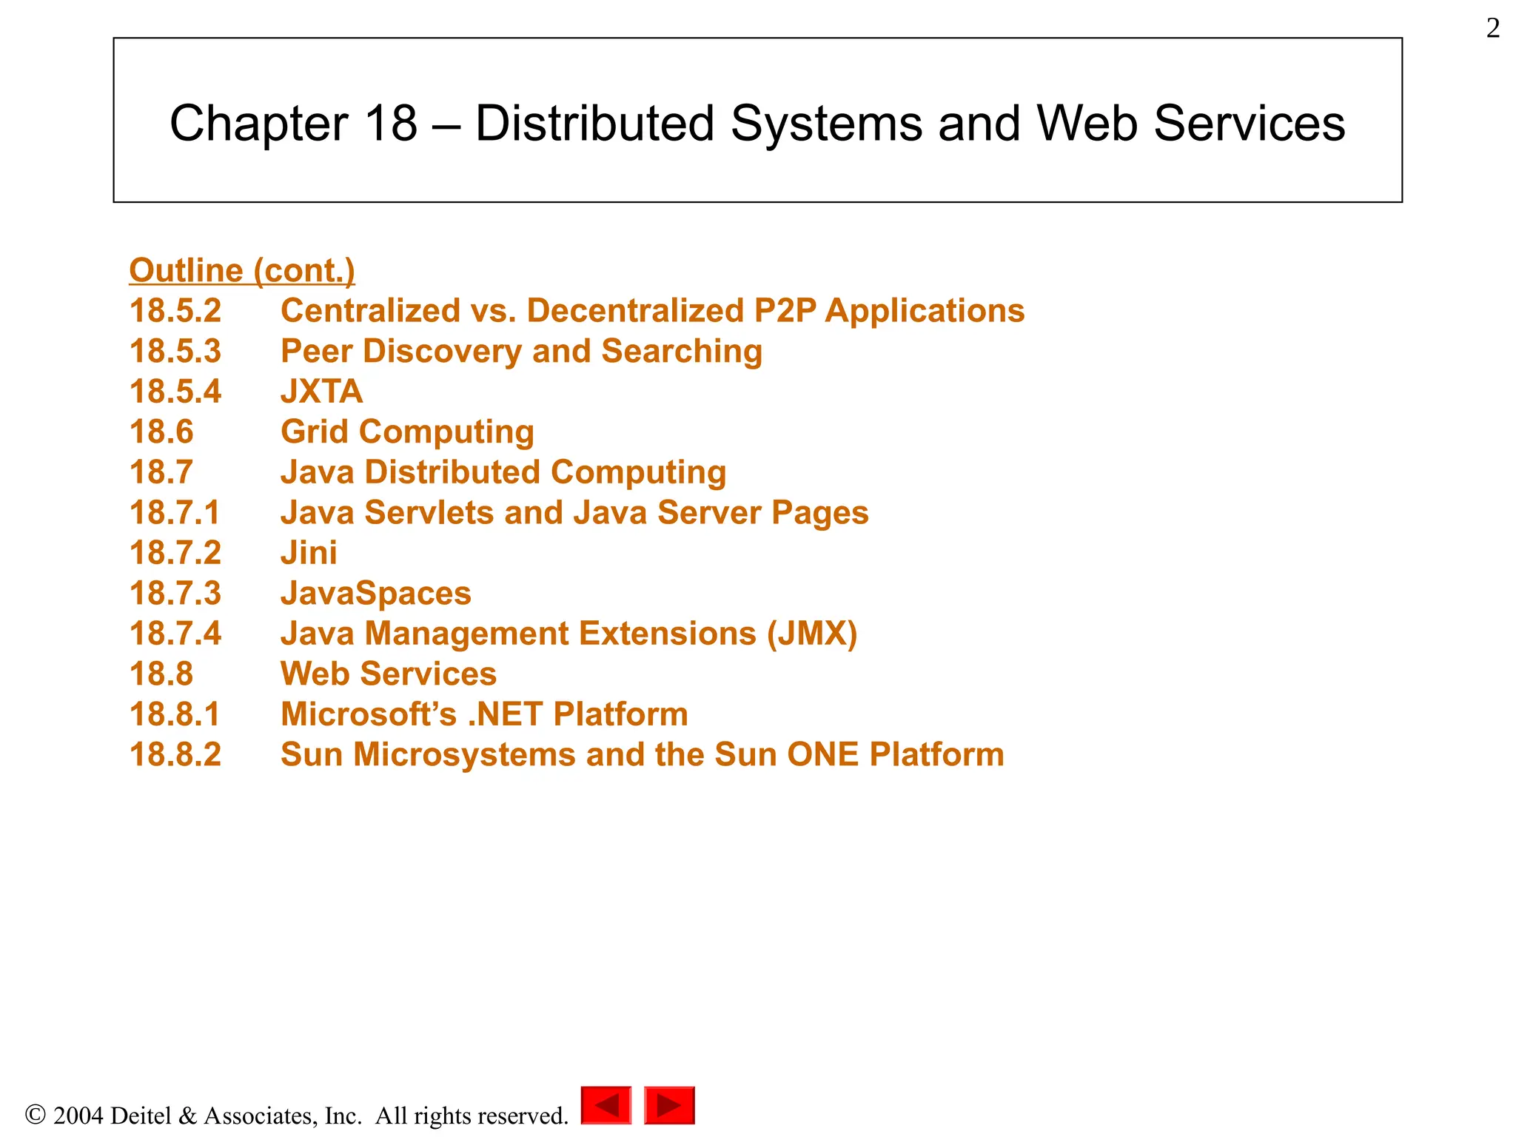This screenshot has width=1516, height=1137.
Task: Click section number 18.8.2
Action: pos(175,754)
